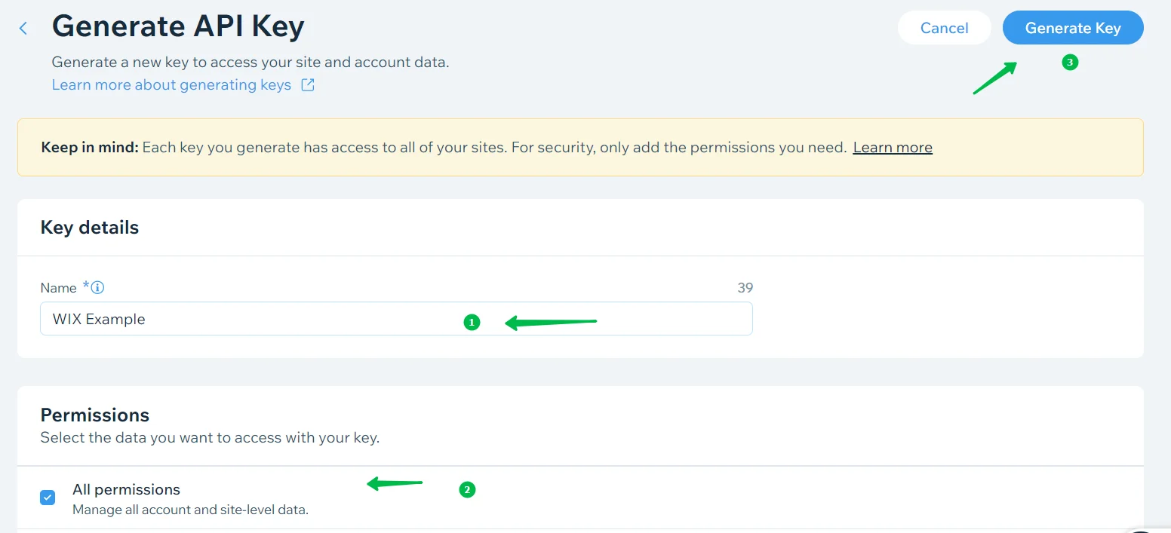Screen dimensions: 1171x533
Task: Click the green numbered badge 1
Action: pos(472,321)
